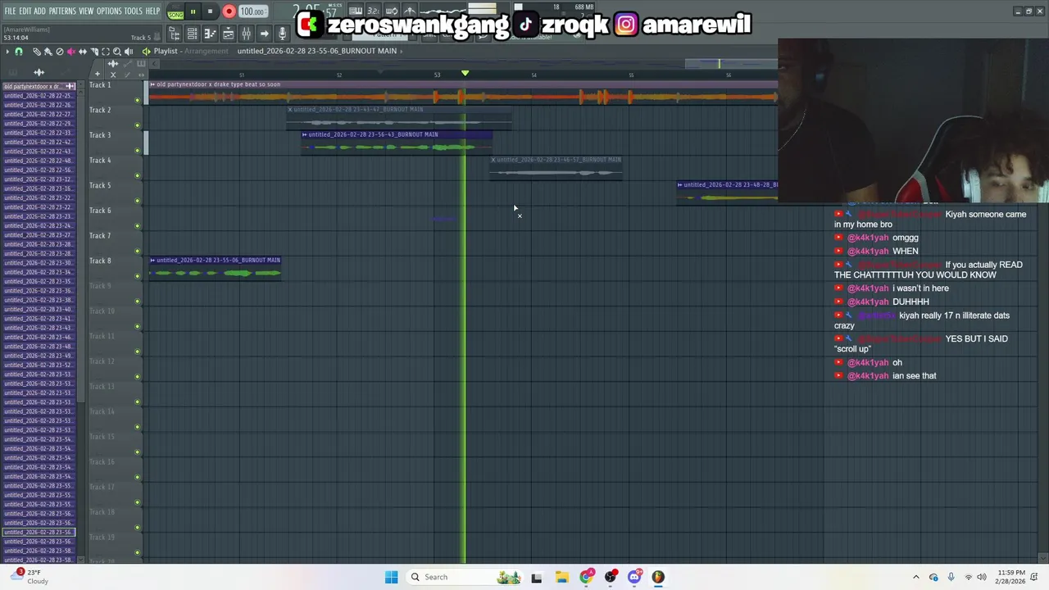Viewport: 1049px width, 590px height.
Task: Click the green playhead marker on timeline
Action: [465, 74]
